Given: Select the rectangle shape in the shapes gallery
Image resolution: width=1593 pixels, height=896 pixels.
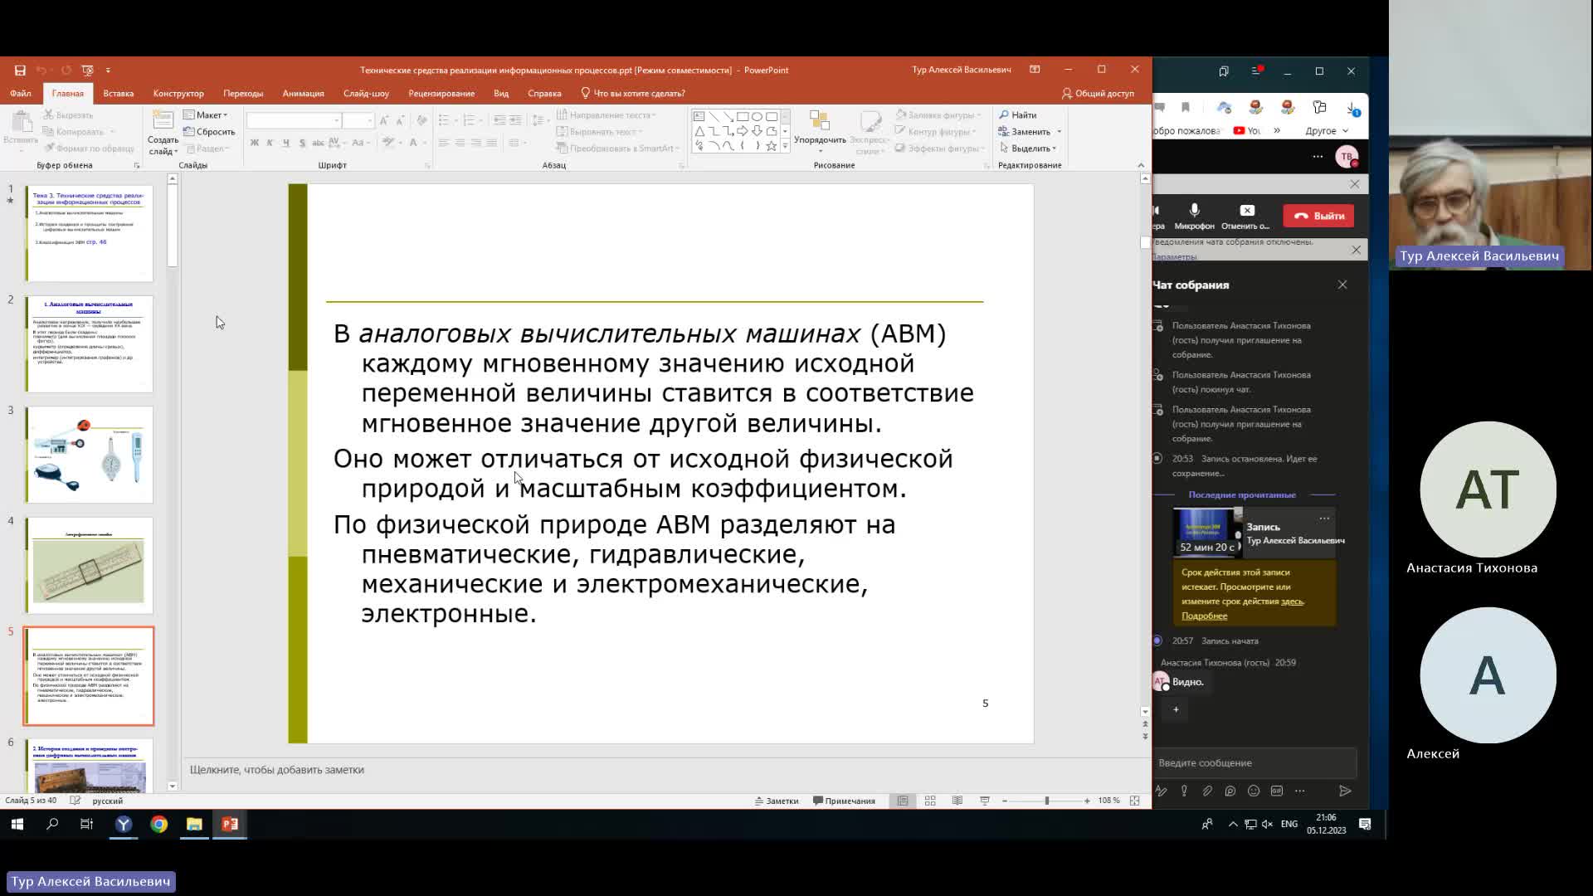Looking at the screenshot, I should 743,117.
